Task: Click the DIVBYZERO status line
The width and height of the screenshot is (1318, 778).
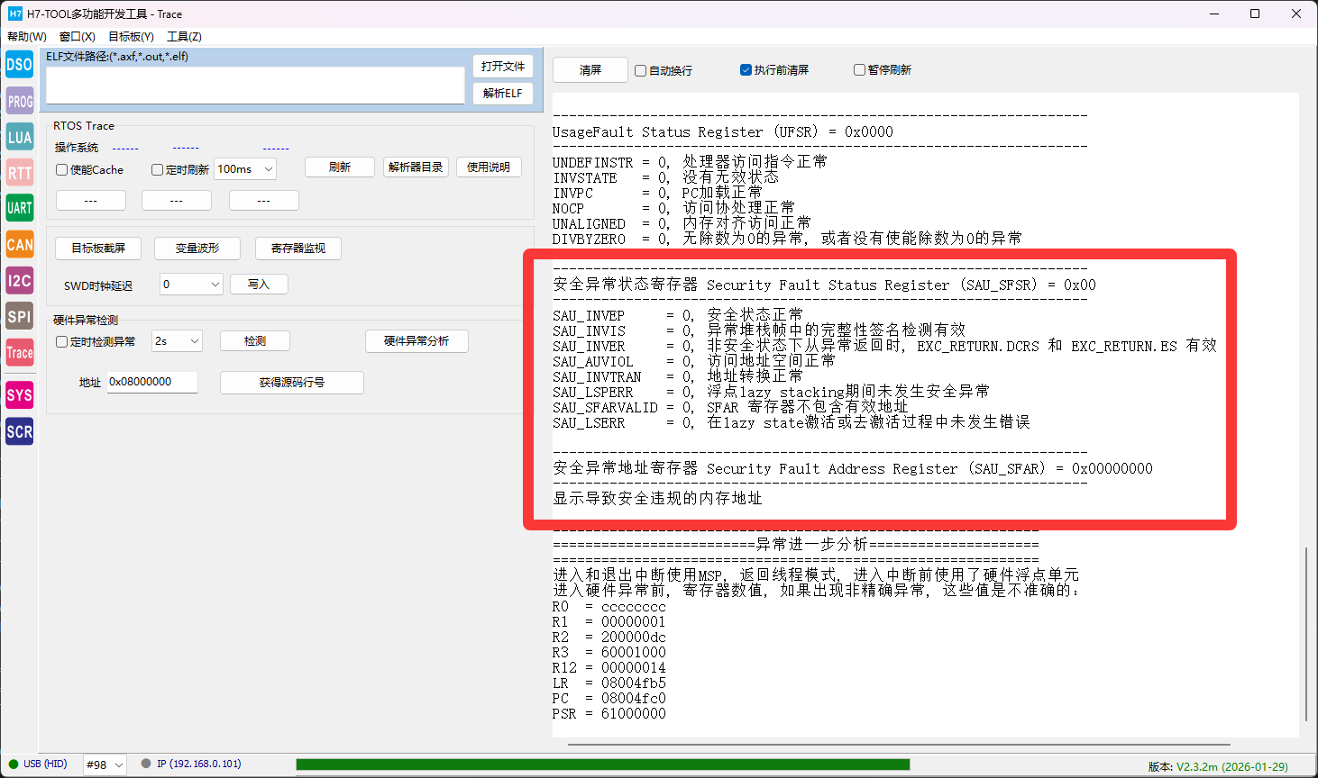Action: click(x=787, y=239)
